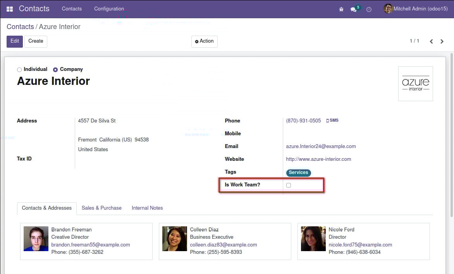Call the (870)-931-0505 phone link
454x274 pixels.
point(303,121)
